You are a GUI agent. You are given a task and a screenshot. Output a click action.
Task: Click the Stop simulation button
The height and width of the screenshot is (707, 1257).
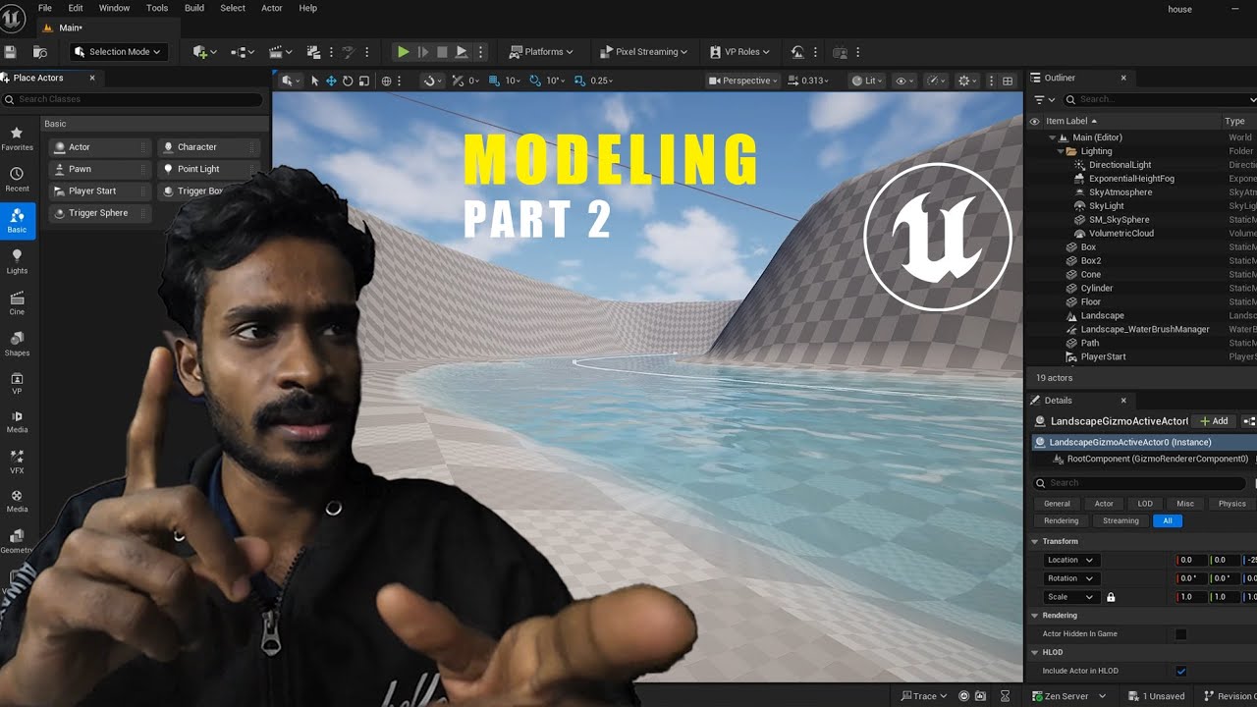[442, 52]
